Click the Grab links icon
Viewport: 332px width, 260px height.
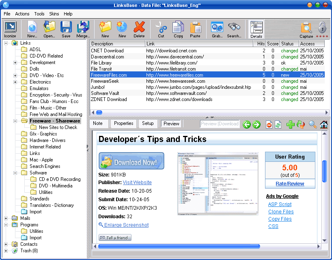tap(217, 28)
